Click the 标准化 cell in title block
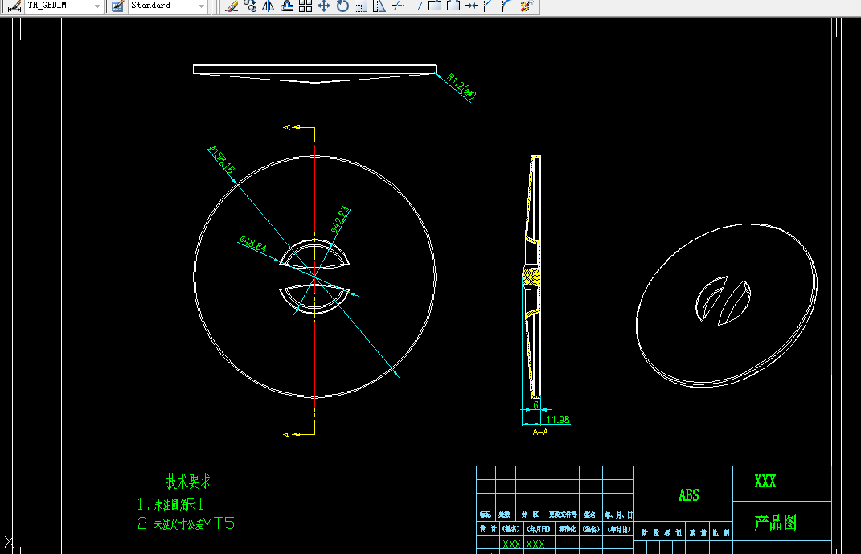 [x=568, y=529]
